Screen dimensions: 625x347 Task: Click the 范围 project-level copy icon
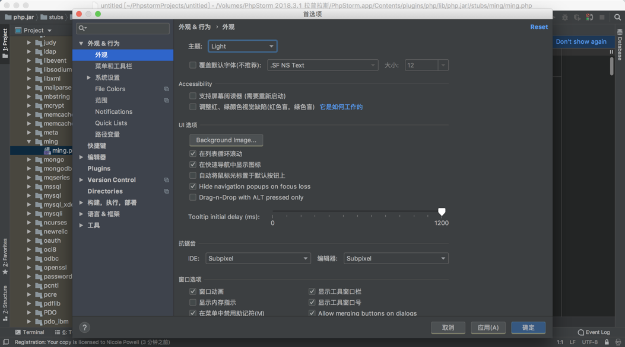pos(166,101)
